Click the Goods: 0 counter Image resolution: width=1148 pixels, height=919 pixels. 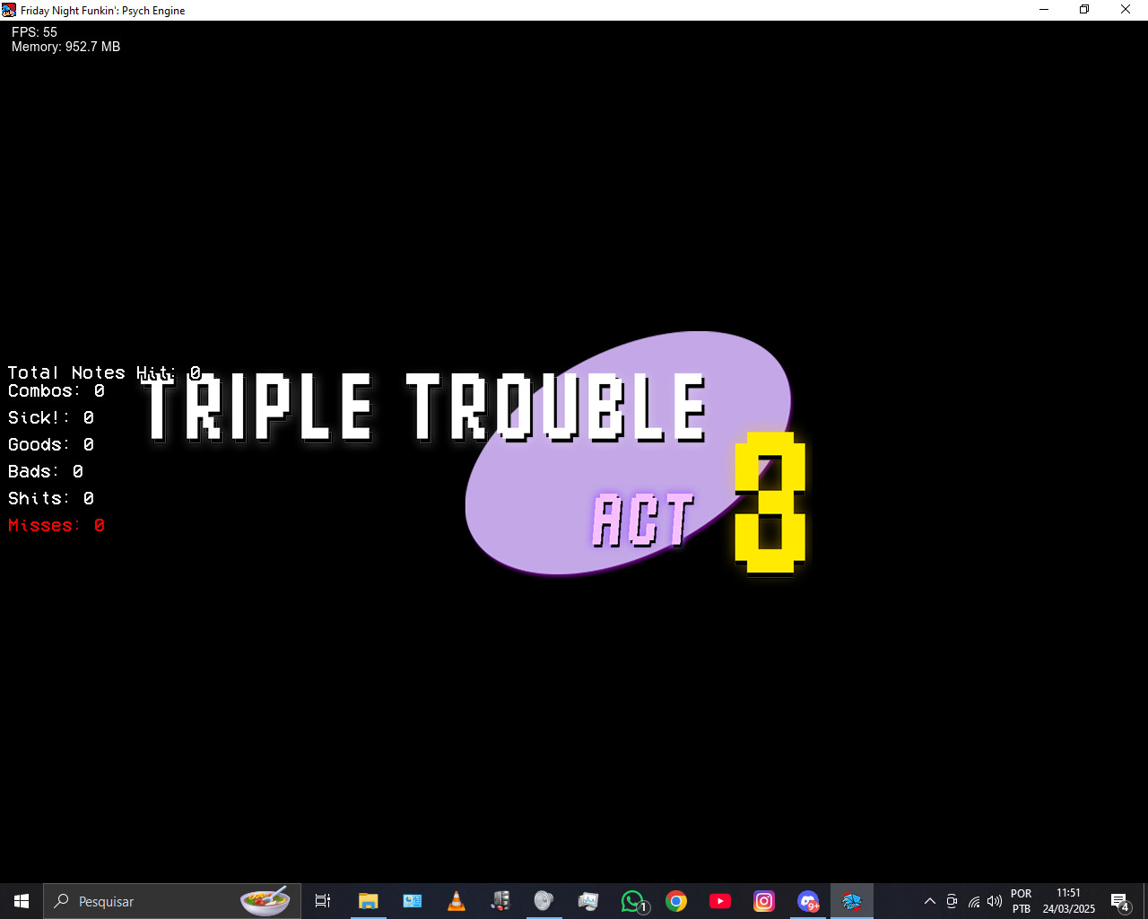51,444
